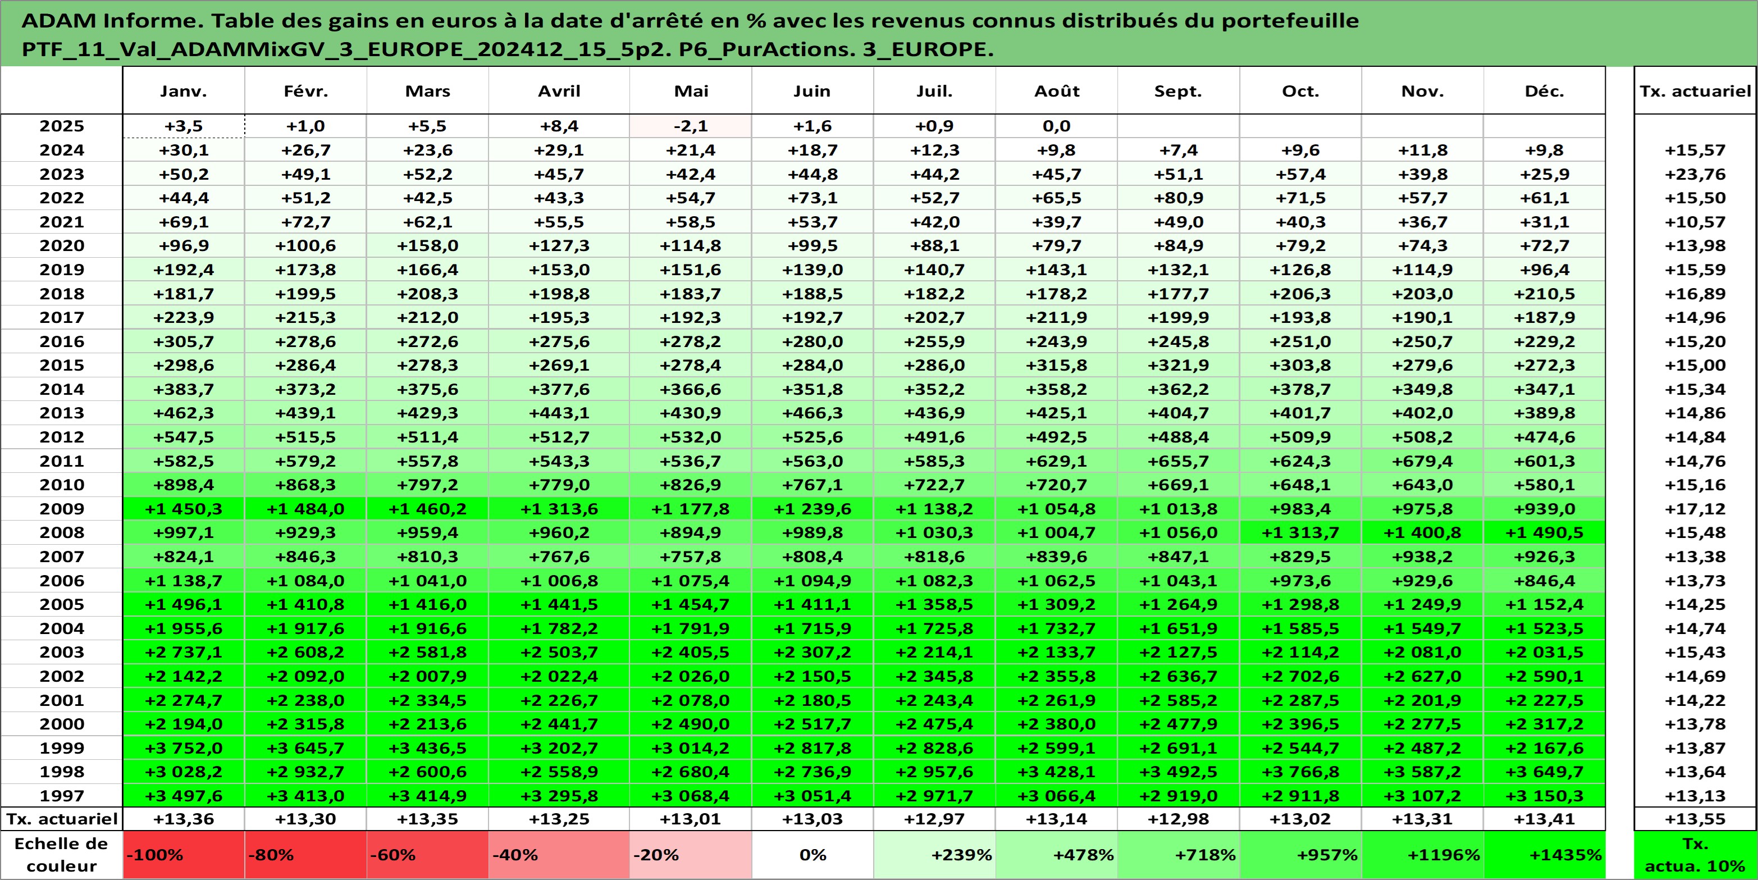Click the 'Tx. actuariel' column header at right
This screenshot has width=1758, height=880.
pyautogui.click(x=1695, y=91)
